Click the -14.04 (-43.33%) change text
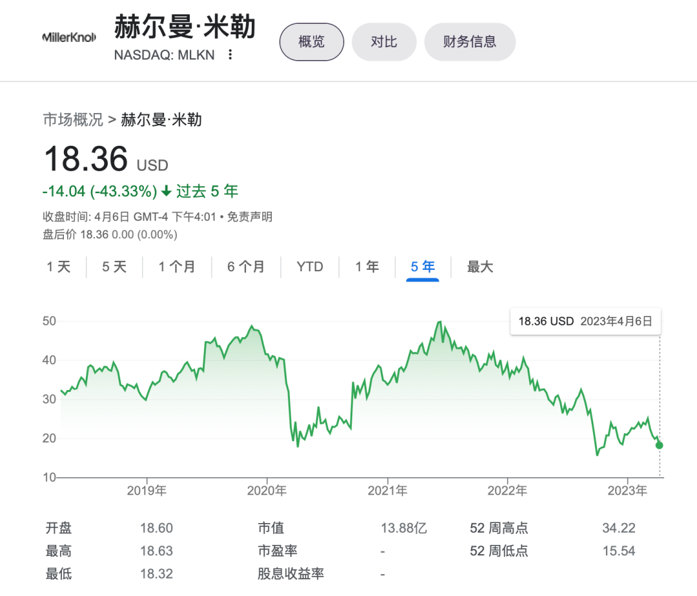This screenshot has width=697, height=596. click(x=99, y=191)
